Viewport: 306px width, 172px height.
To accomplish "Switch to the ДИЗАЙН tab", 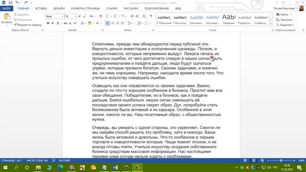I will pyautogui.click(x=59, y=9).
